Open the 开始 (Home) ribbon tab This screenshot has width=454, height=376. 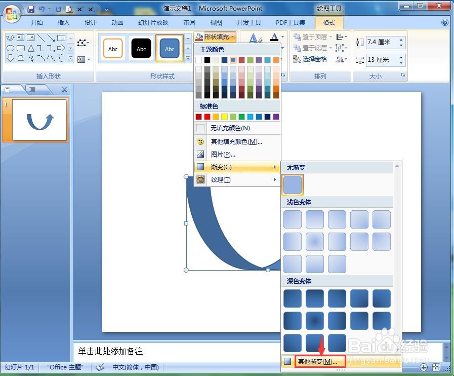pyautogui.click(x=36, y=22)
